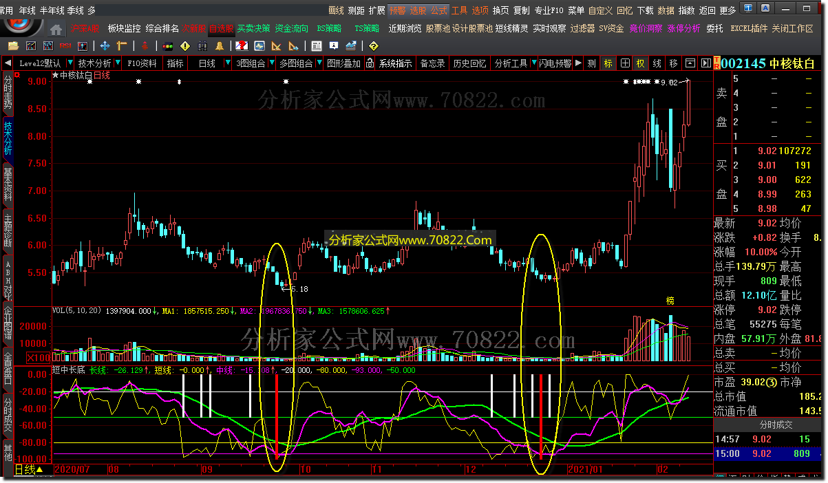Screen dimensions: 828x483
Task: Click the 历史回忆 toolbar button
Action: click(469, 63)
